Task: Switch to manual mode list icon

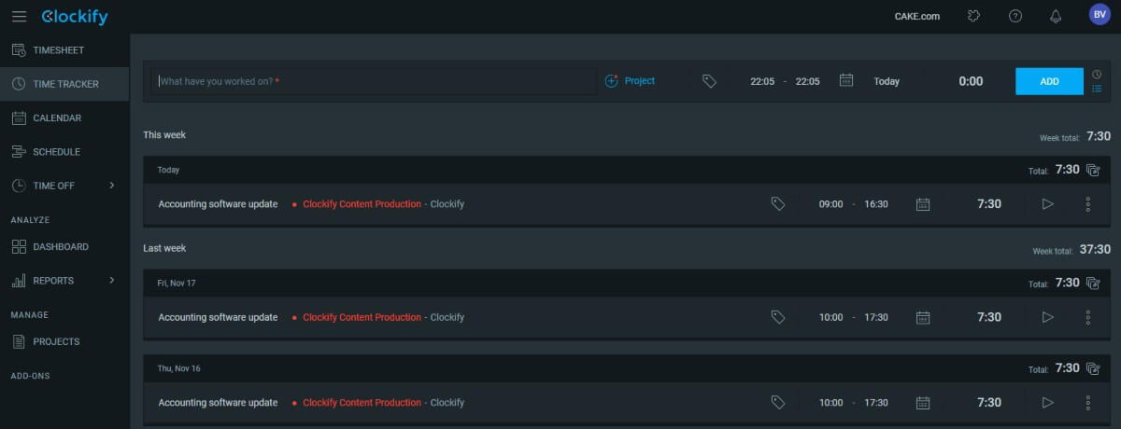Action: click(x=1097, y=89)
